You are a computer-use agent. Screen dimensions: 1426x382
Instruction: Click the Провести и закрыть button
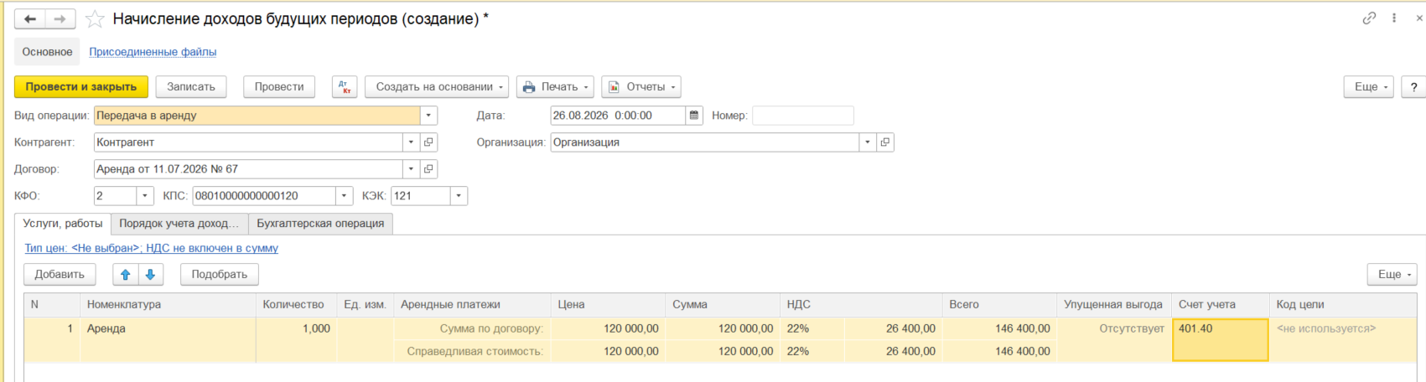coord(81,87)
